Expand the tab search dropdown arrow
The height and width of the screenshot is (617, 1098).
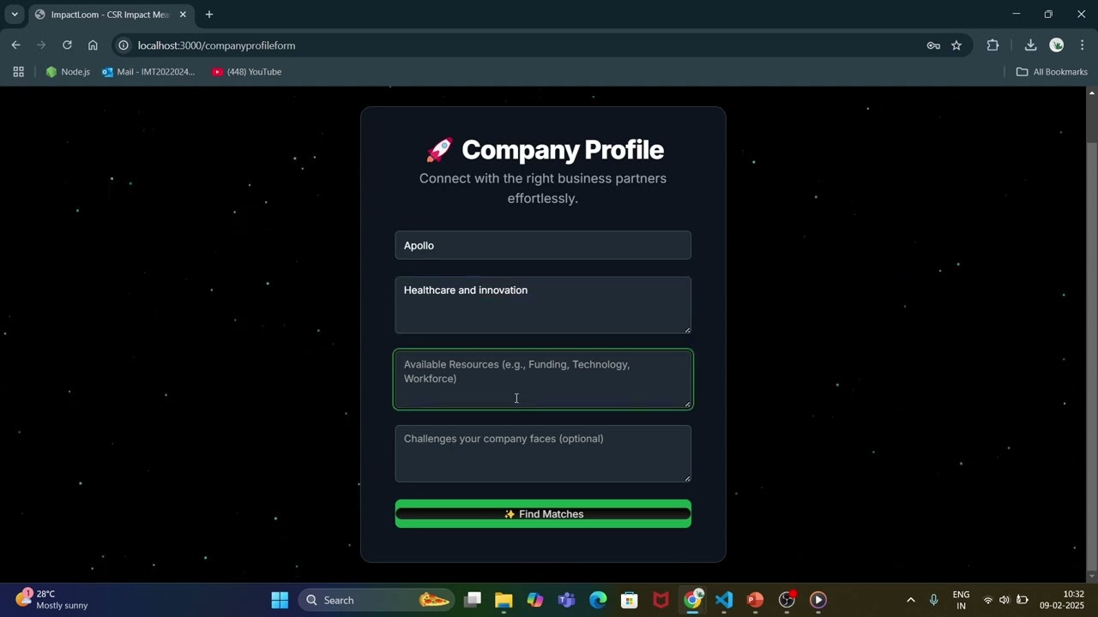point(14,15)
